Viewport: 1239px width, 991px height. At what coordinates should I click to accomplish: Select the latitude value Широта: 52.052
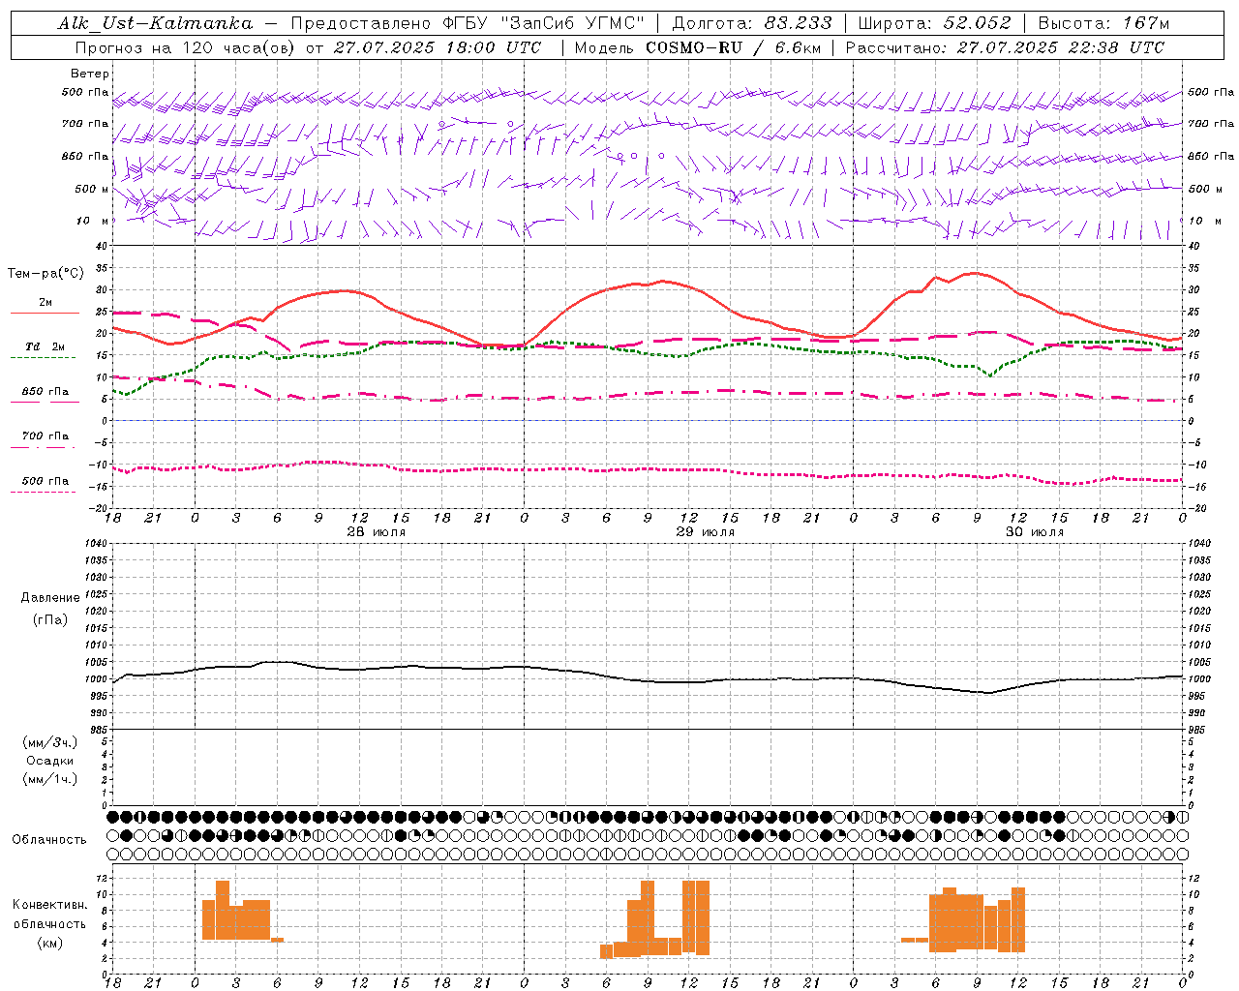pyautogui.click(x=935, y=23)
